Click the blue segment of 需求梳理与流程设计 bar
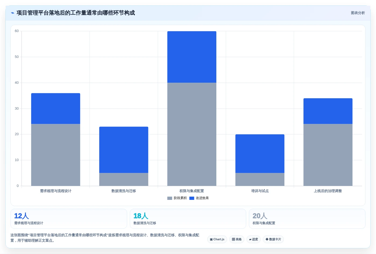The height and width of the screenshot is (254, 376). pyautogui.click(x=56, y=109)
